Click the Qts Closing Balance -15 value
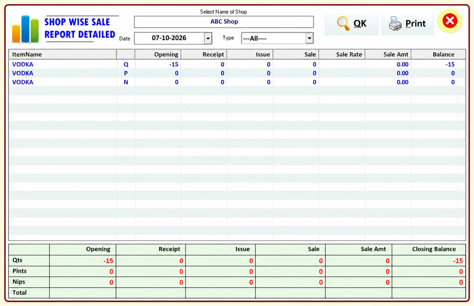Image resolution: width=474 pixels, height=306 pixels. pyautogui.click(x=458, y=261)
